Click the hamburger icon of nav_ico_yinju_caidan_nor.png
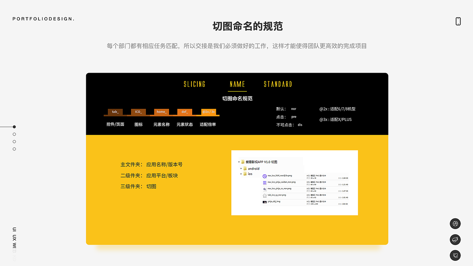The width and height of the screenshot is (473, 266). (265, 183)
